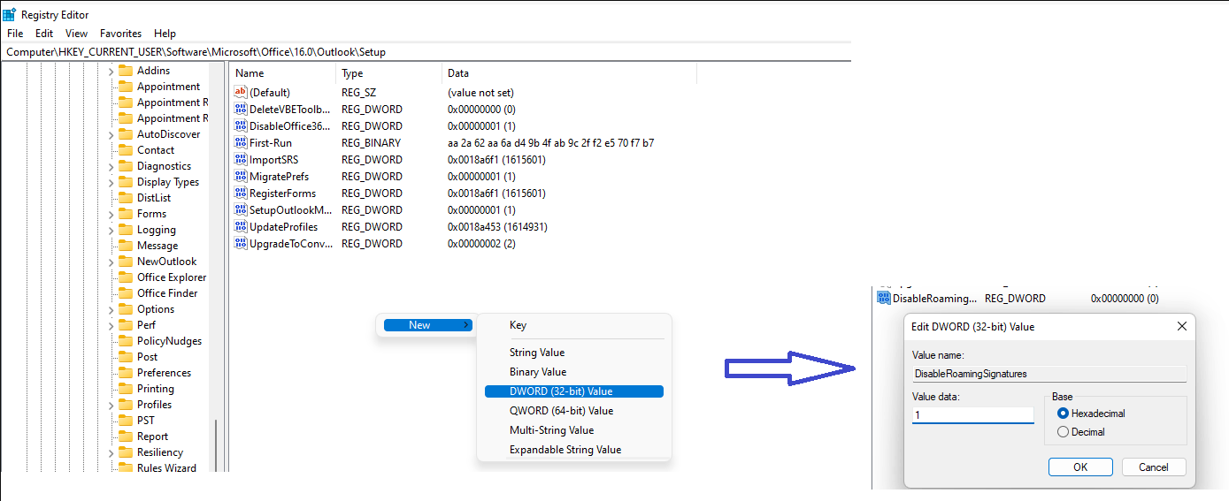Click the UpdateProfiles value icon
This screenshot has width=1229, height=501.
(241, 226)
